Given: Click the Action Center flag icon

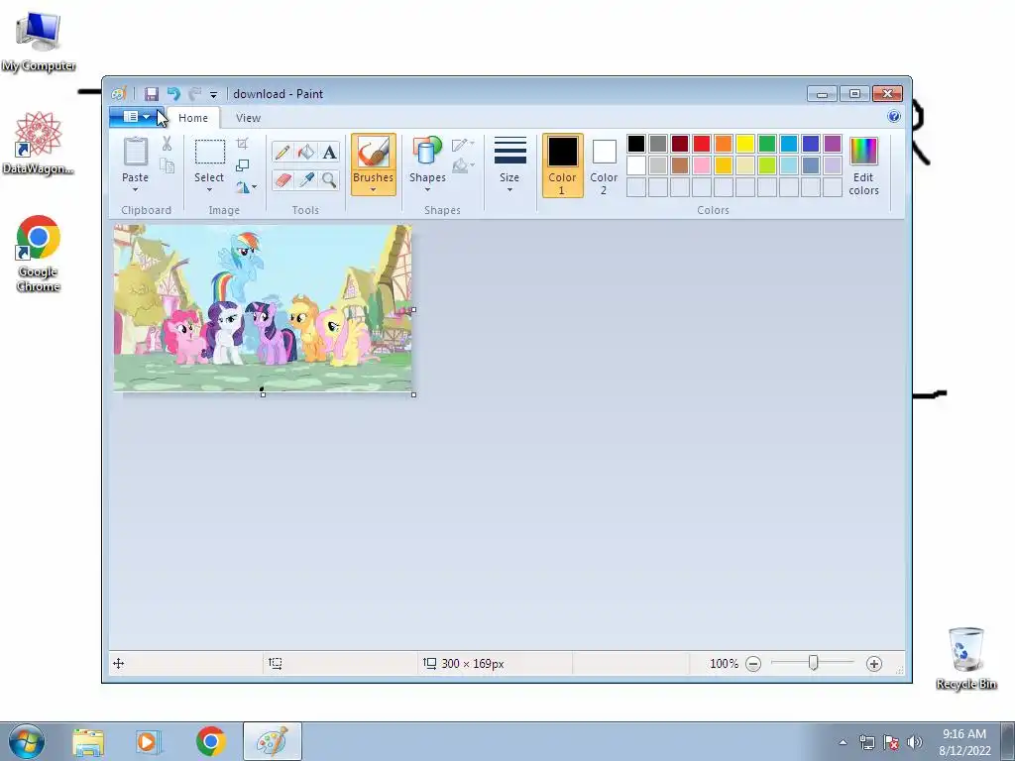Looking at the screenshot, I should click(891, 742).
